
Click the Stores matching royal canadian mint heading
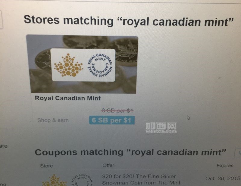click(129, 21)
